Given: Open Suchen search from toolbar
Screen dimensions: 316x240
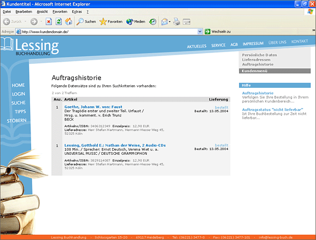Looking at the screenshot, I should coord(86,21).
